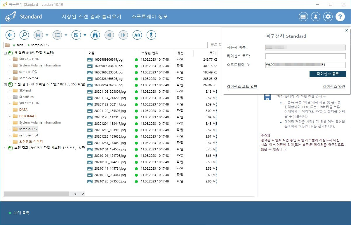Click the 302.15 KB size cell
This screenshot has height=225, width=351.
[210, 66]
